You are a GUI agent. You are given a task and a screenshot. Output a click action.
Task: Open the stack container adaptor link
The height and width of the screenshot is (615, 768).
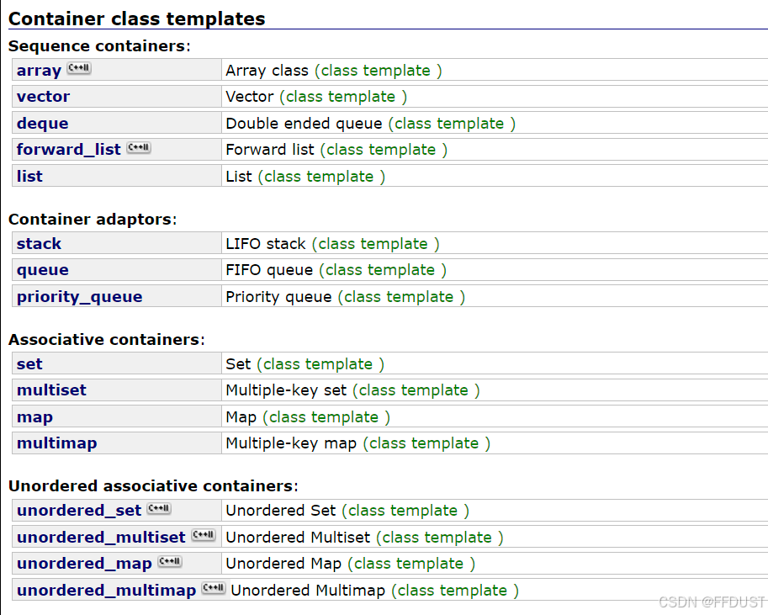(x=39, y=243)
